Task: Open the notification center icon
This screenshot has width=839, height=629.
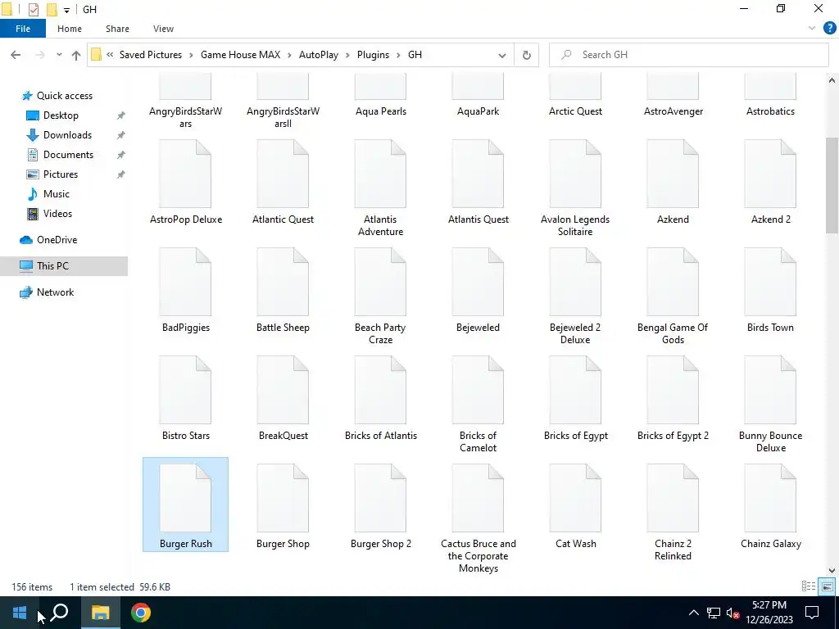Action: [812, 613]
